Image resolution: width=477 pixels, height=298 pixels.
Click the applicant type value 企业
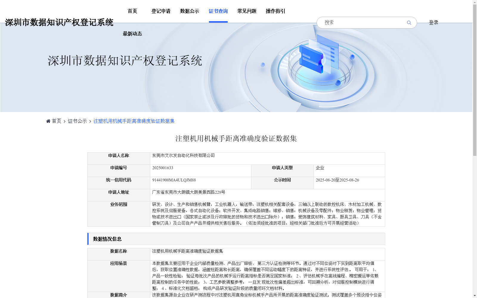point(320,168)
